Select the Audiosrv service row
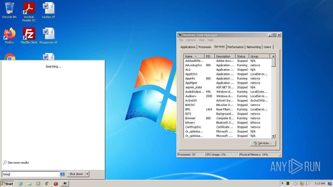Screen dimensions: 333x187 tap(227, 96)
